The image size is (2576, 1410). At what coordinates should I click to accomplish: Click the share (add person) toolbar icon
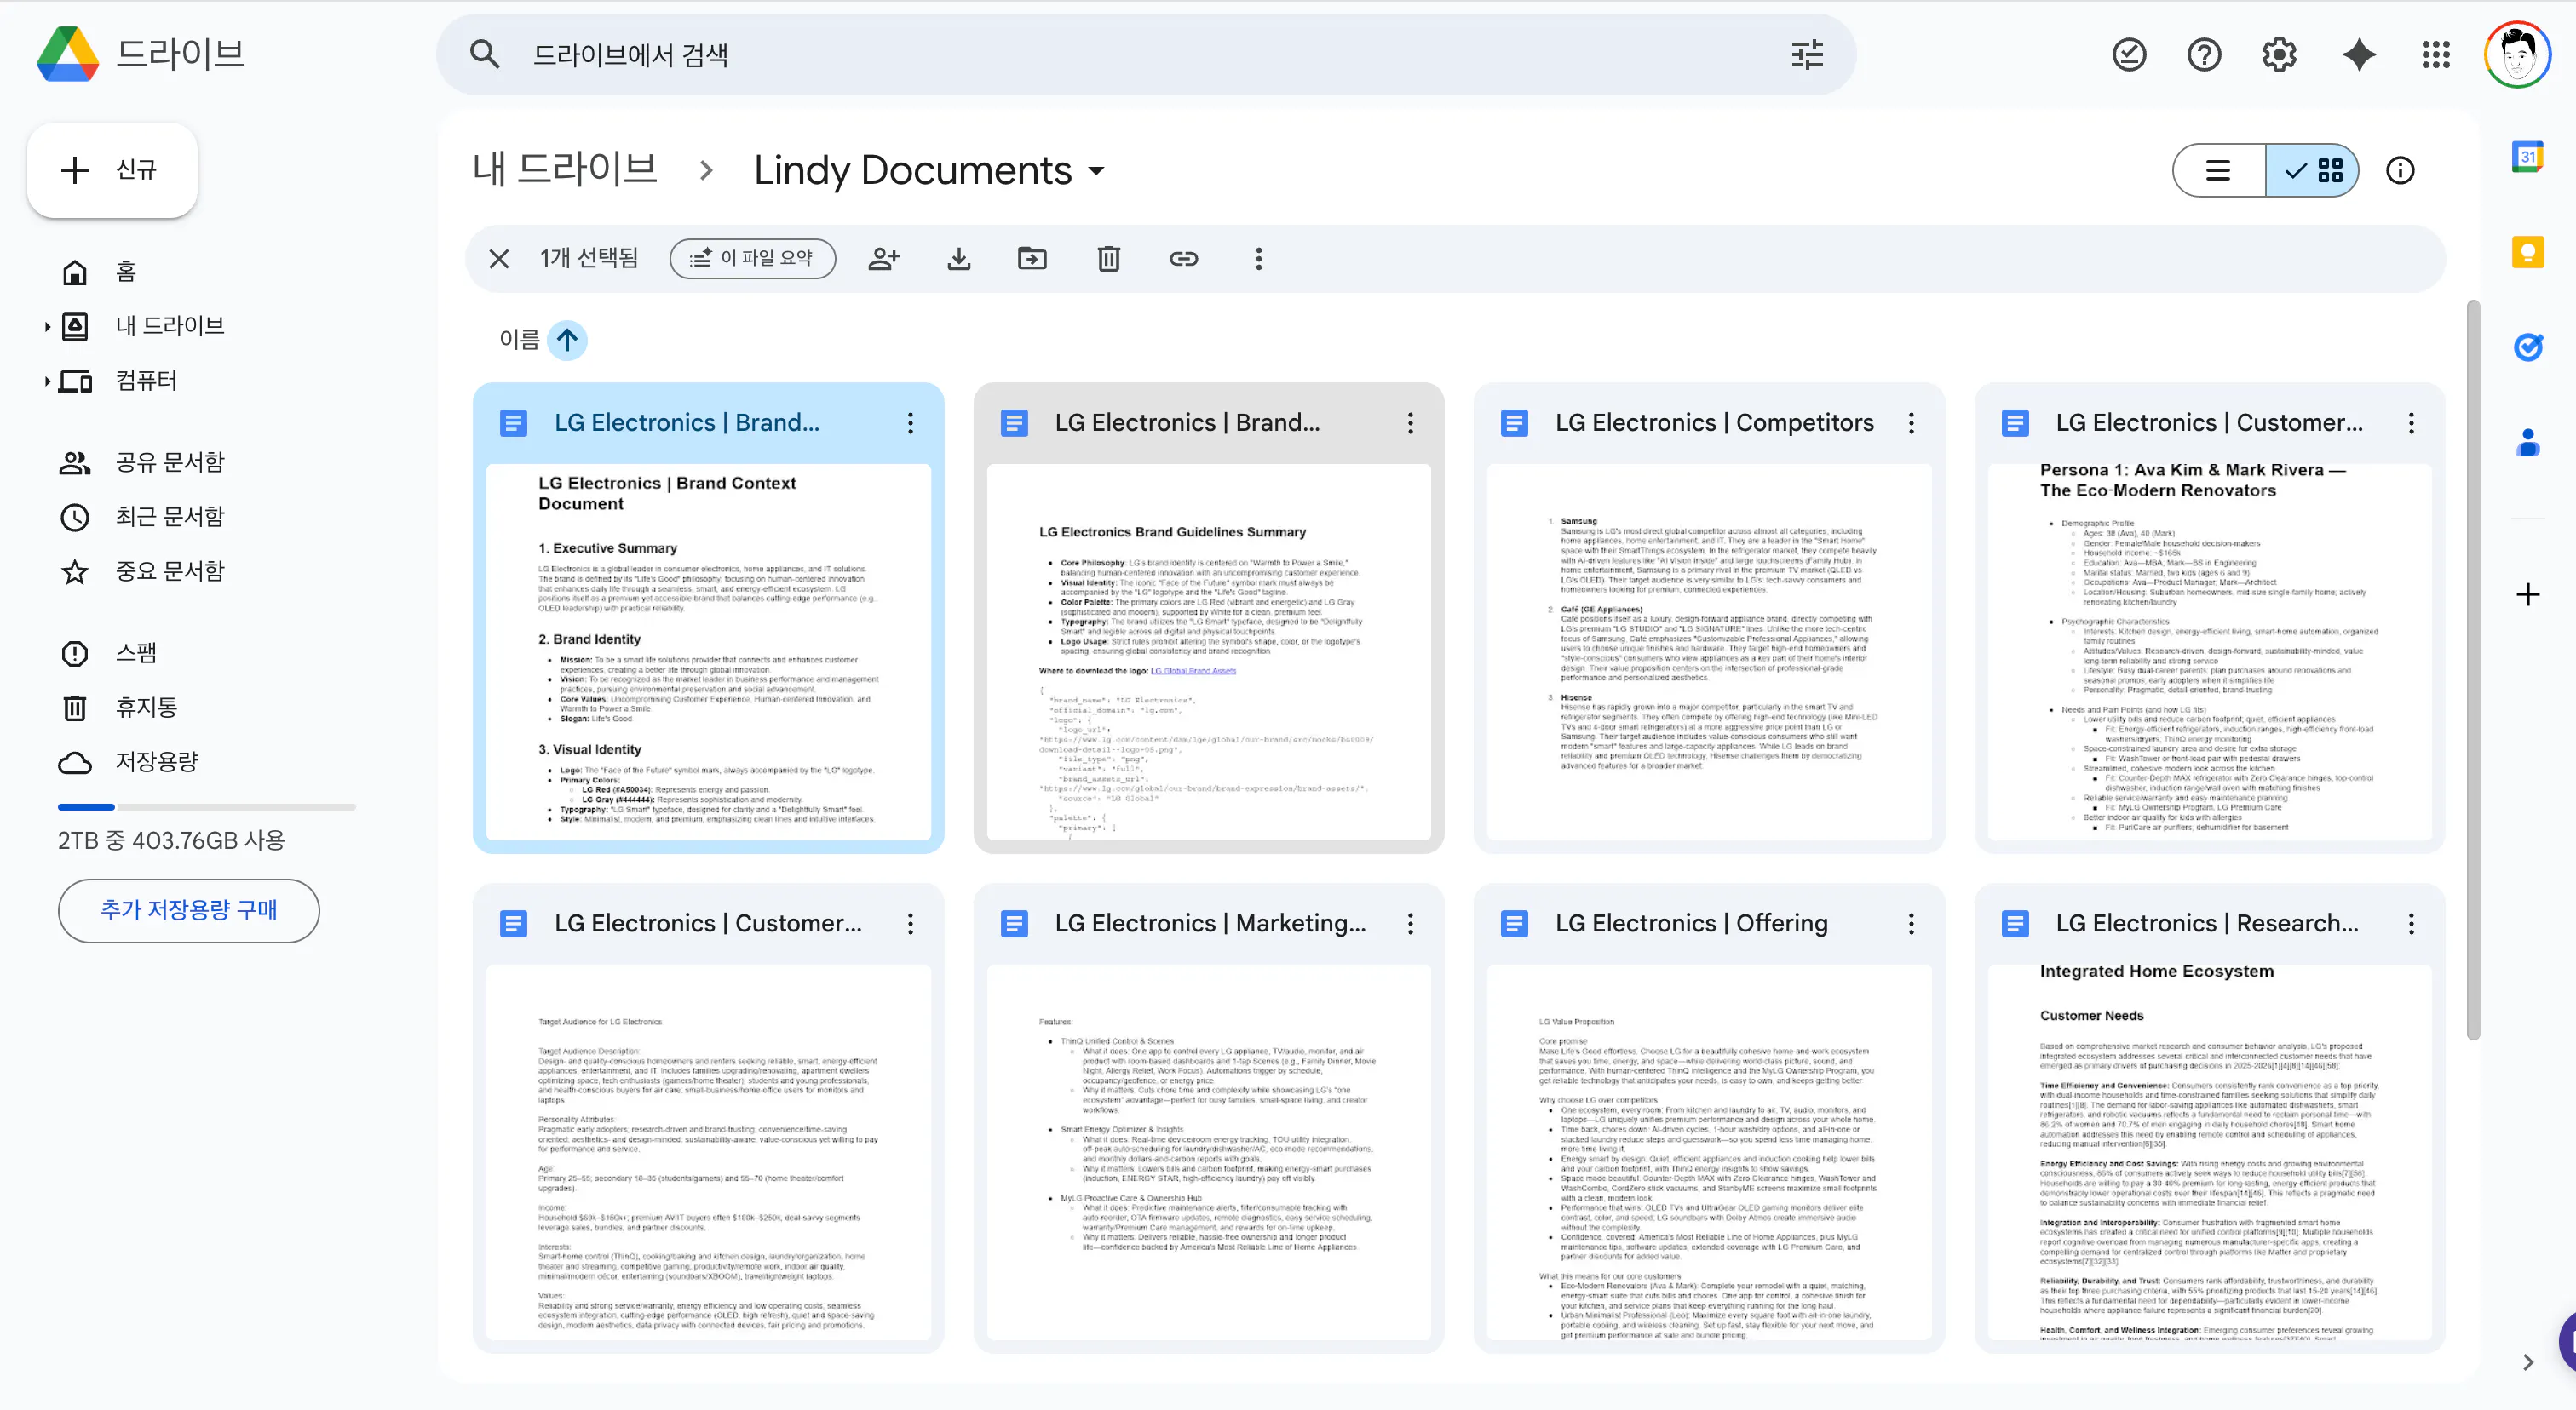883,259
